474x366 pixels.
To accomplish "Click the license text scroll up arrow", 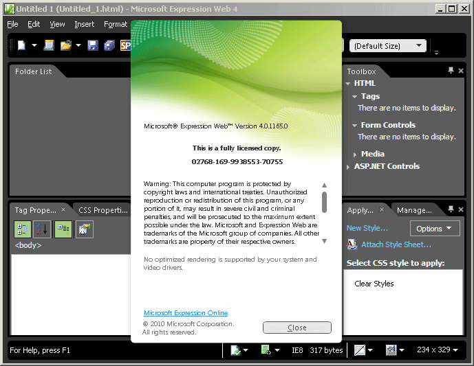I will click(324, 185).
